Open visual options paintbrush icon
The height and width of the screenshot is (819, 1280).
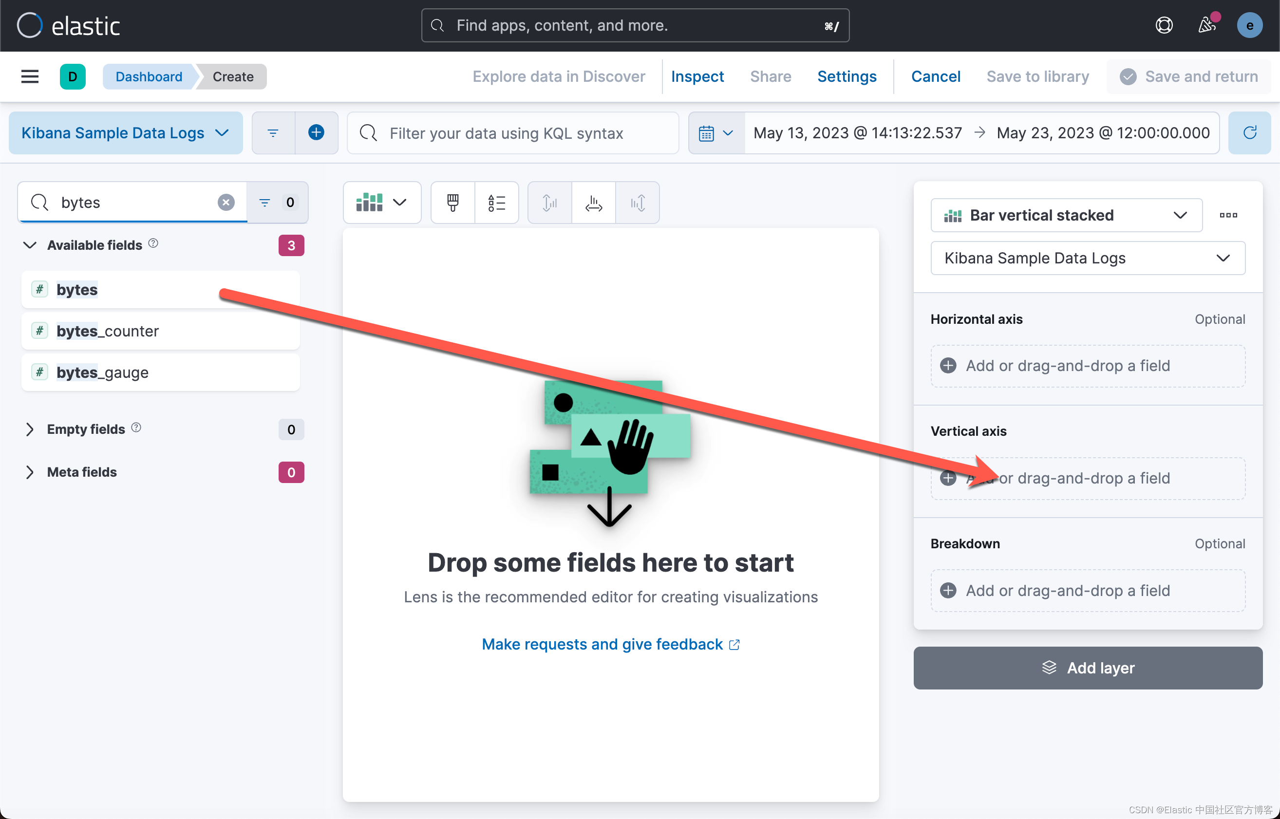pos(453,203)
